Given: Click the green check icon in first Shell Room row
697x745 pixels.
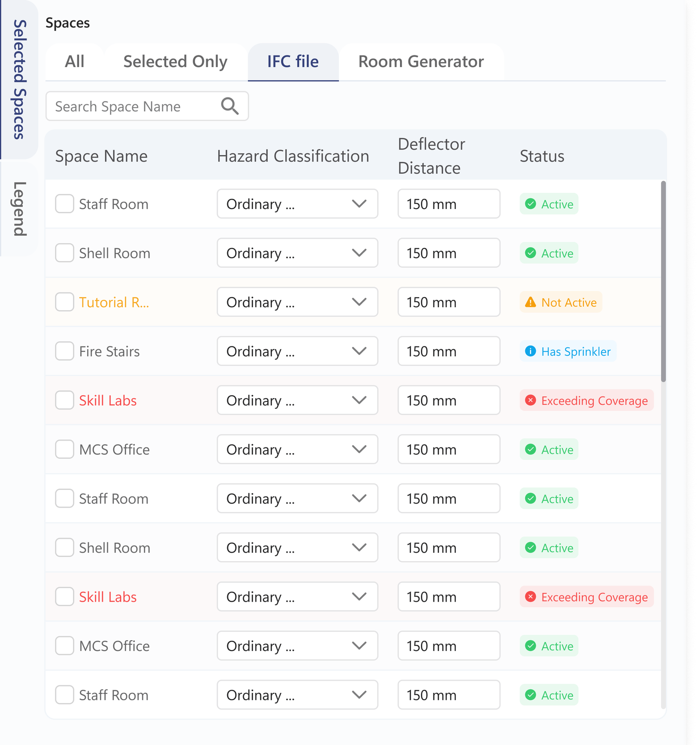Looking at the screenshot, I should (x=530, y=253).
